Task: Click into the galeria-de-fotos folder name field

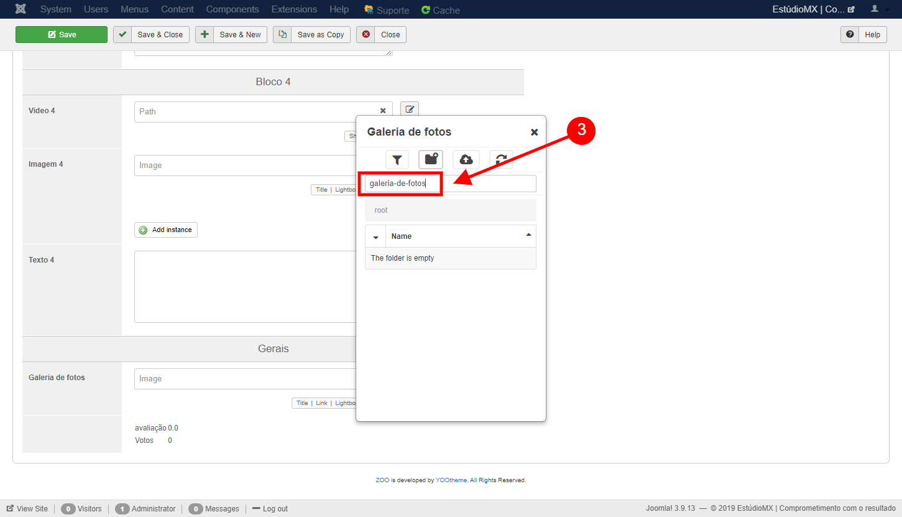Action: pyautogui.click(x=450, y=184)
